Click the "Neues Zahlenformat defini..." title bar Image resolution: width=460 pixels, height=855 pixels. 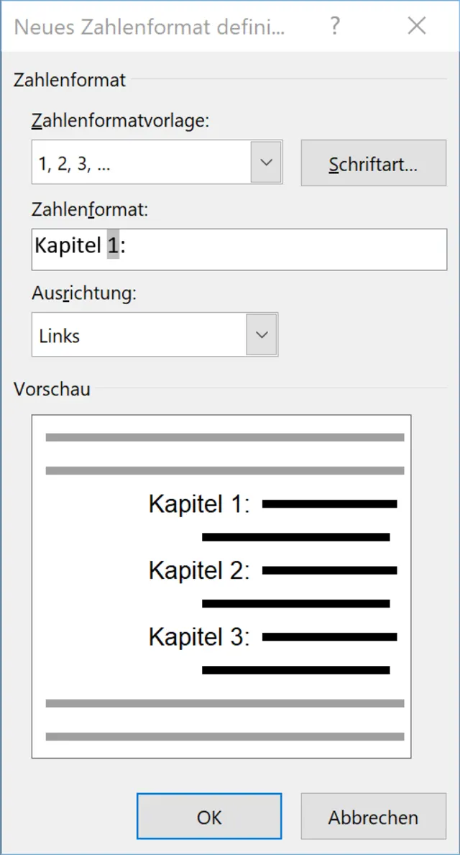click(x=149, y=27)
